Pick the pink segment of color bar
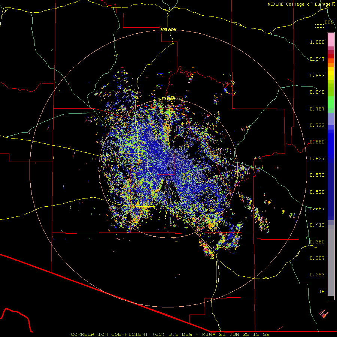 click(331, 40)
